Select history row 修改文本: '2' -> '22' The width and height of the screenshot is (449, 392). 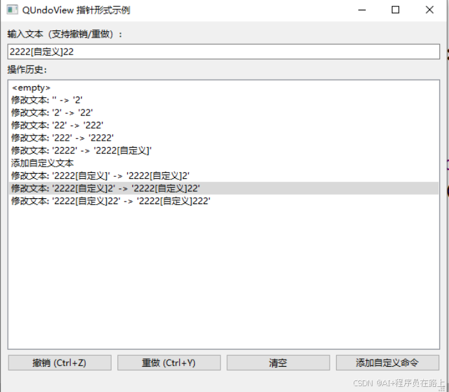tap(224, 113)
